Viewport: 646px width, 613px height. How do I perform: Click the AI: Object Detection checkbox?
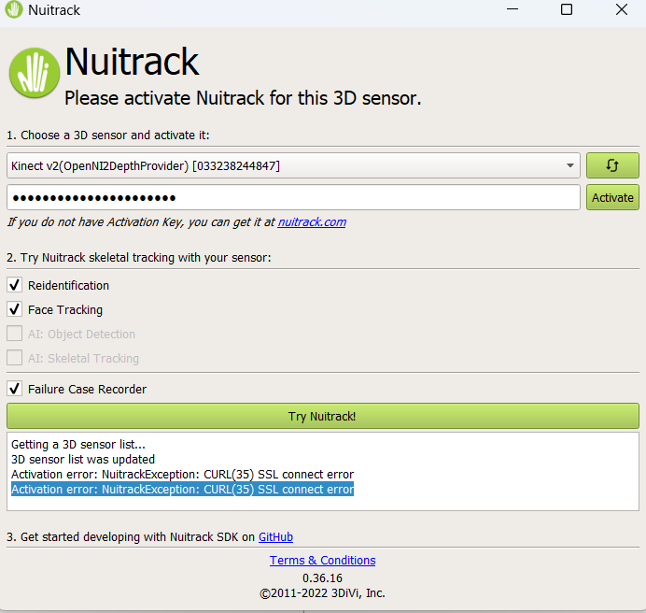[x=14, y=334]
